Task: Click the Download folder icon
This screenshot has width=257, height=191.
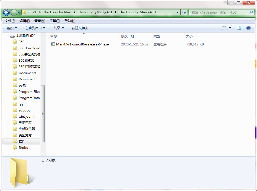Action: click(15, 79)
